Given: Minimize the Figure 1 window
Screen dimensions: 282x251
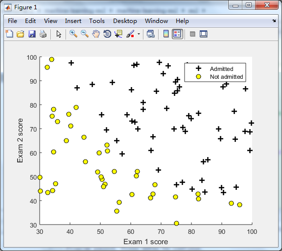Looking at the screenshot, I should point(235,5).
